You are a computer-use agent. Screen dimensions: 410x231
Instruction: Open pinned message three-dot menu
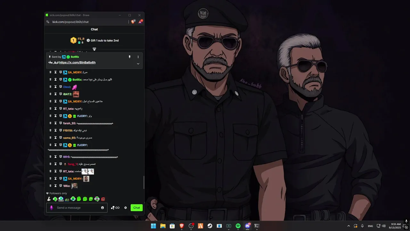[138, 57]
